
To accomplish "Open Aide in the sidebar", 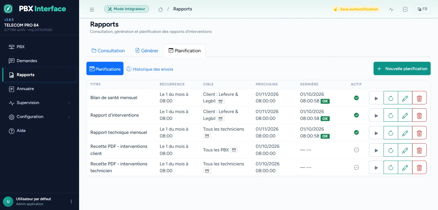I will coord(40,131).
